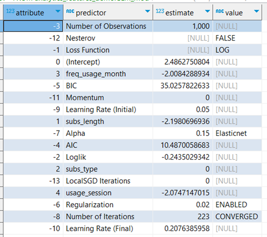
Task: Click the FALSE value cell
Action: tap(237, 38)
